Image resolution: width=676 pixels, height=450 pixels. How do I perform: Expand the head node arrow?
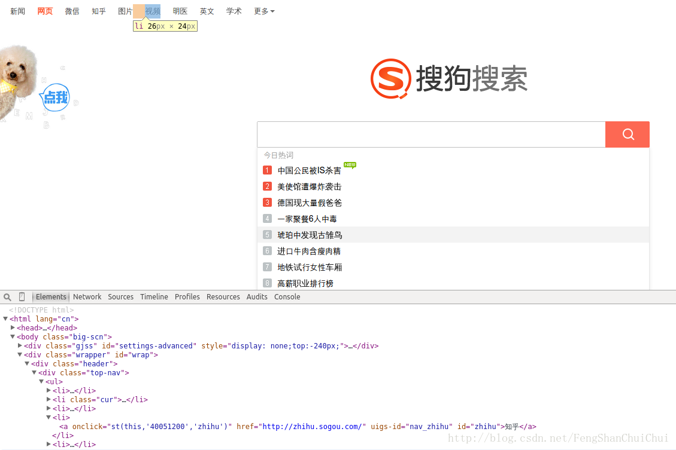13,327
